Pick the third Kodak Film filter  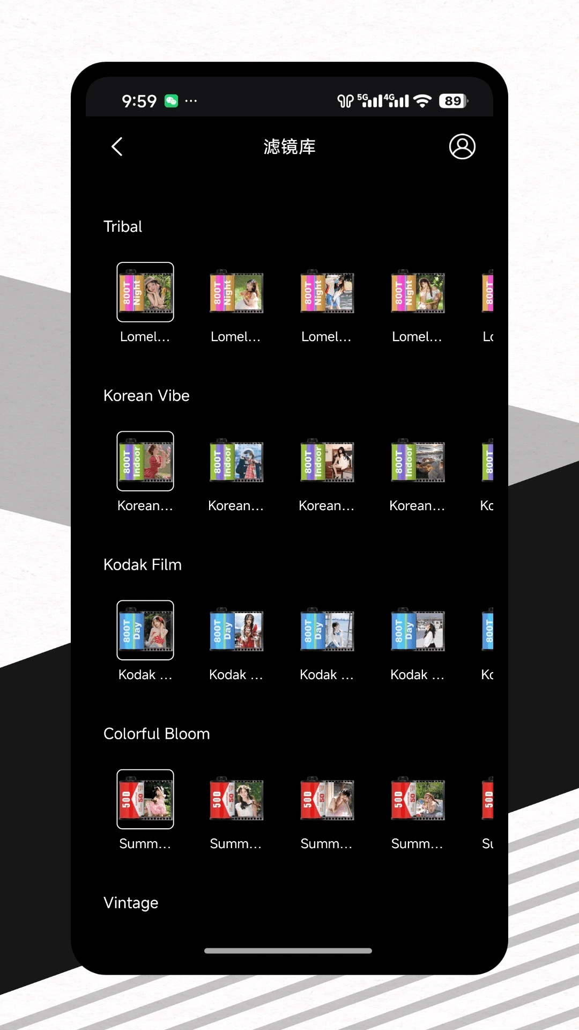pos(326,630)
